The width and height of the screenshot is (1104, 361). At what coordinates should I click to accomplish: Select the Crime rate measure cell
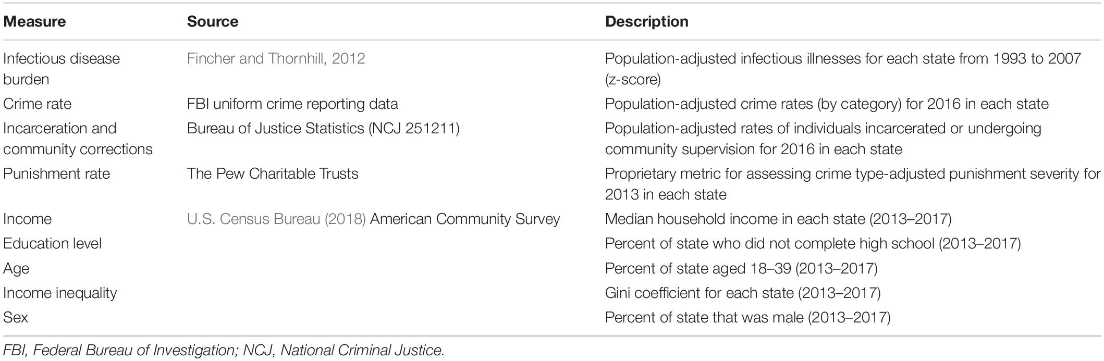pos(37,104)
